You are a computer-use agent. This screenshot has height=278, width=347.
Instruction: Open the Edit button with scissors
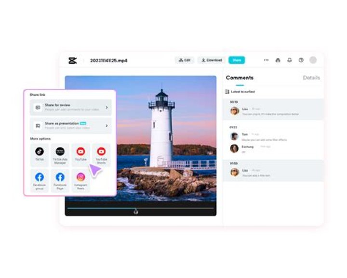coord(185,60)
